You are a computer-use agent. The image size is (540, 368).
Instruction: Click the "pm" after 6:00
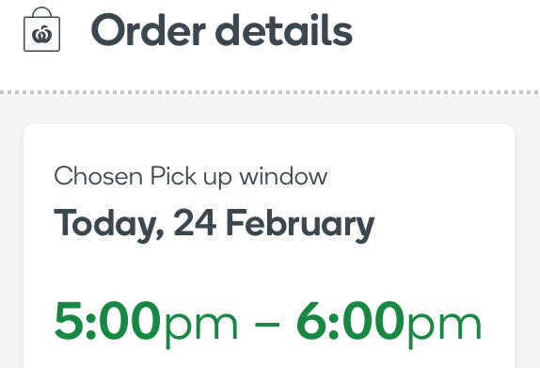(444, 329)
